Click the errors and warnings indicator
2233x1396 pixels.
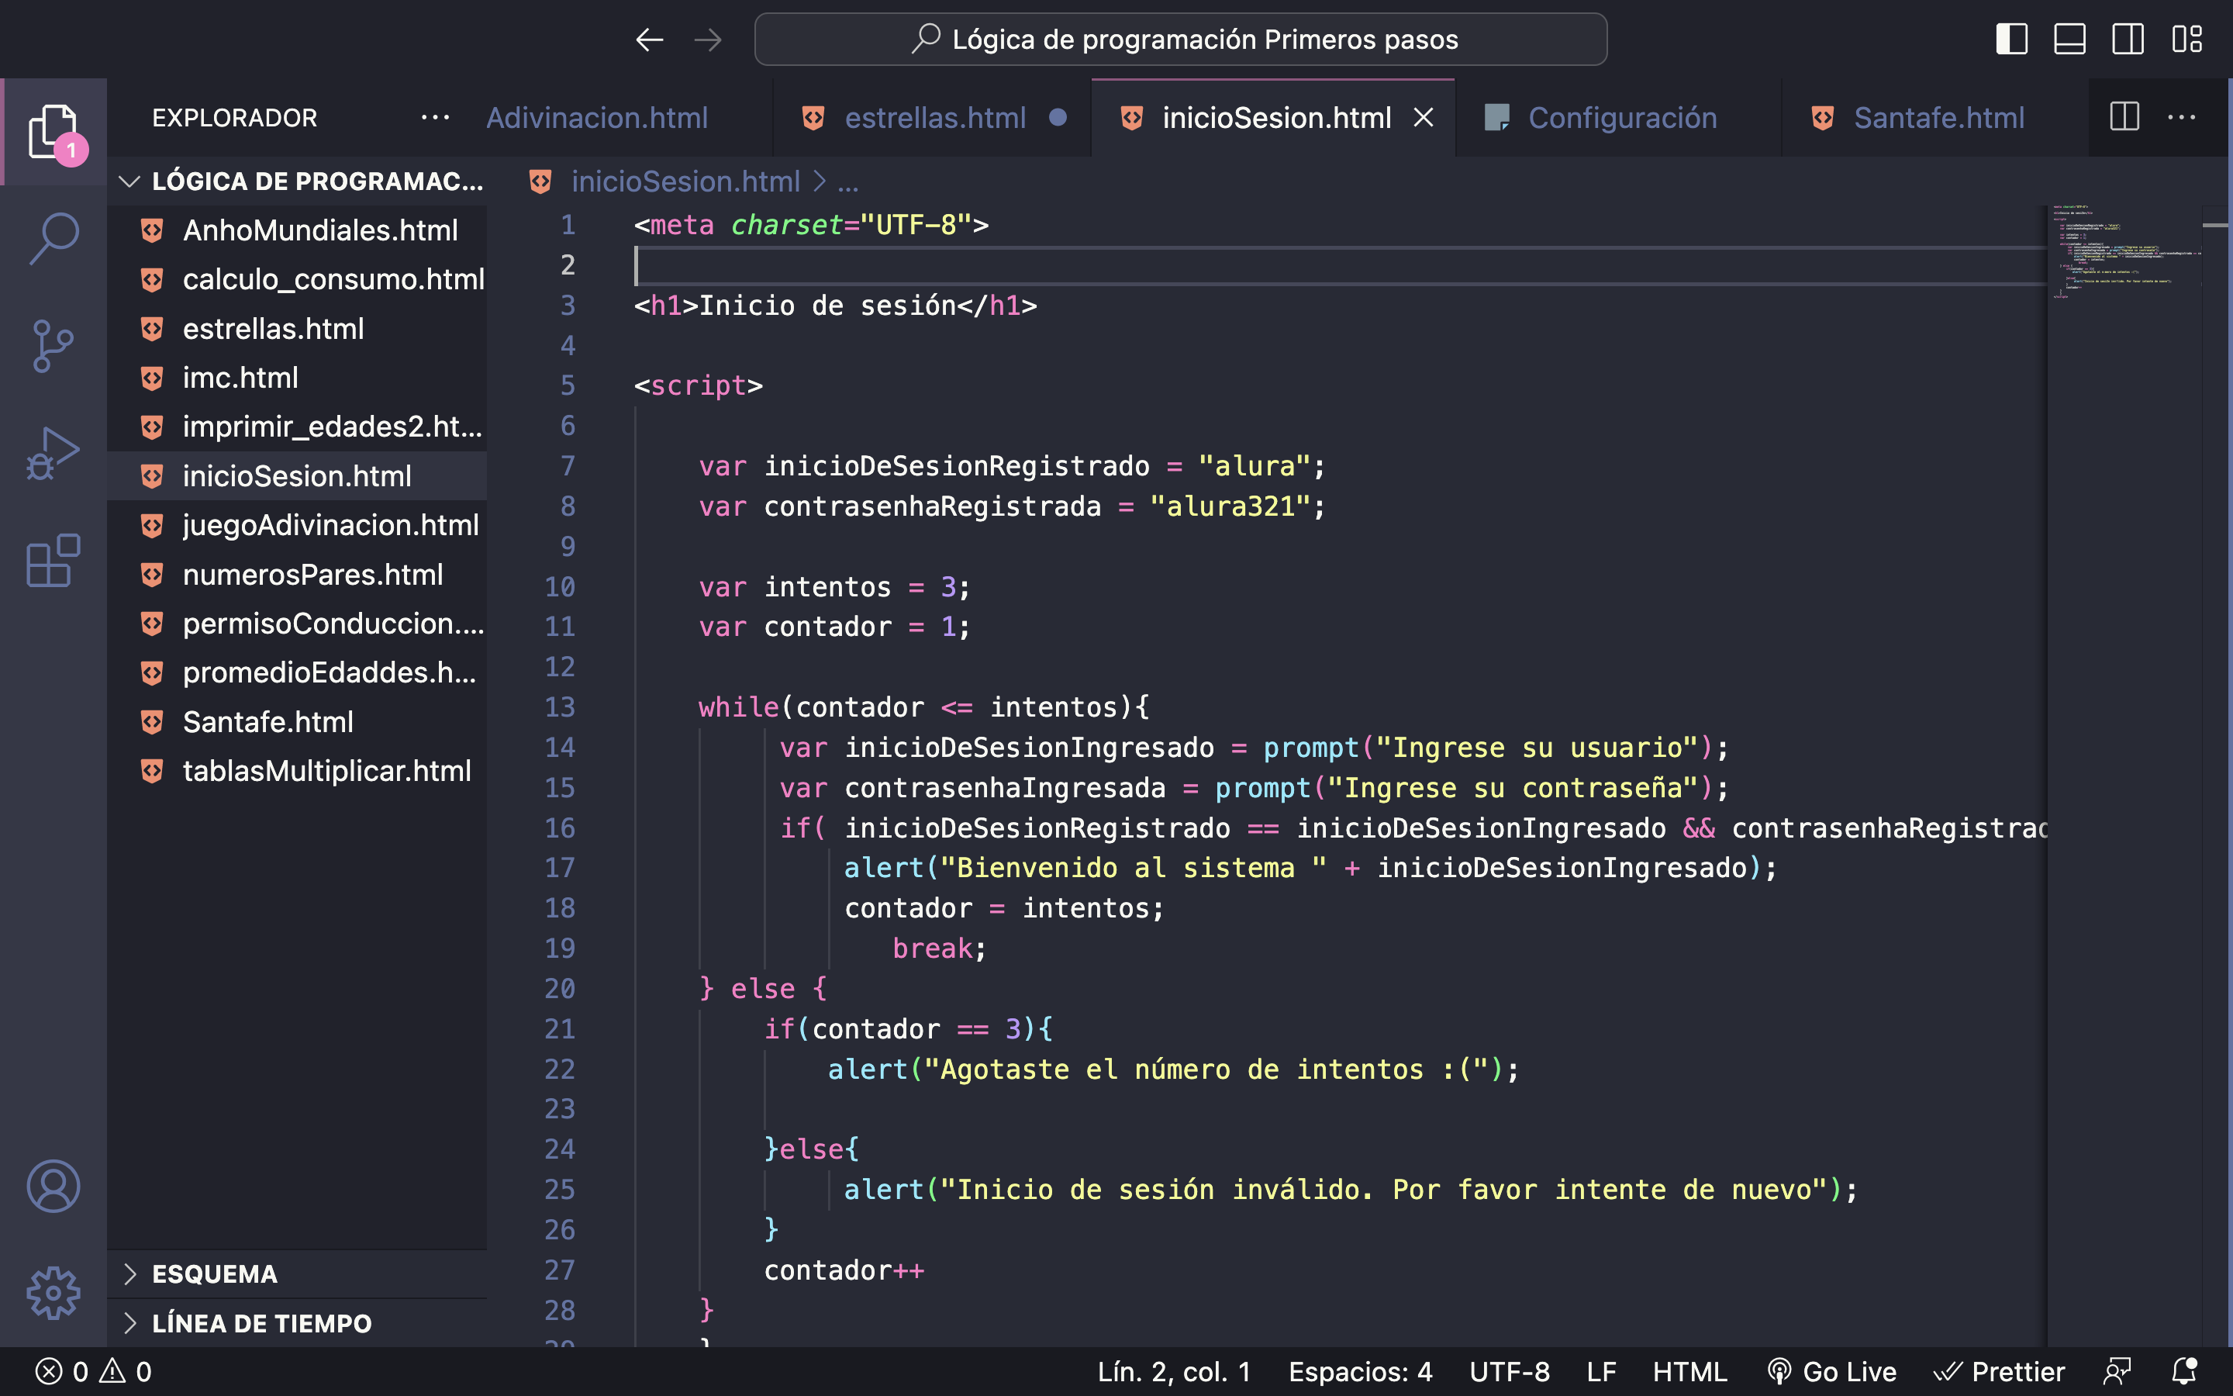click(x=92, y=1372)
